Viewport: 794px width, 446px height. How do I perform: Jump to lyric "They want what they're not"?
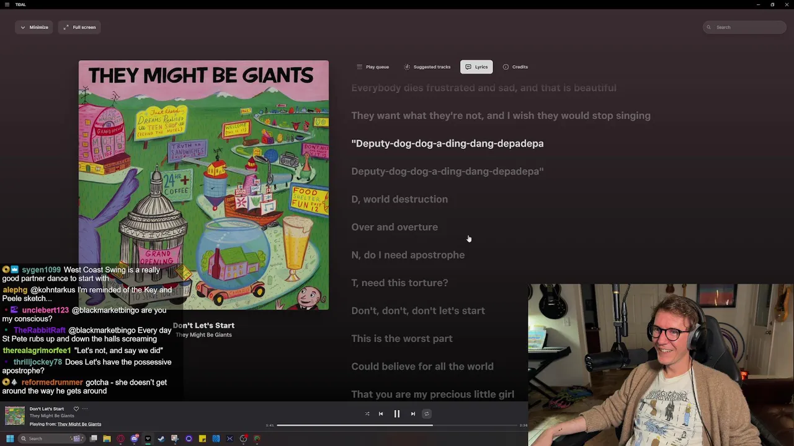pos(501,116)
